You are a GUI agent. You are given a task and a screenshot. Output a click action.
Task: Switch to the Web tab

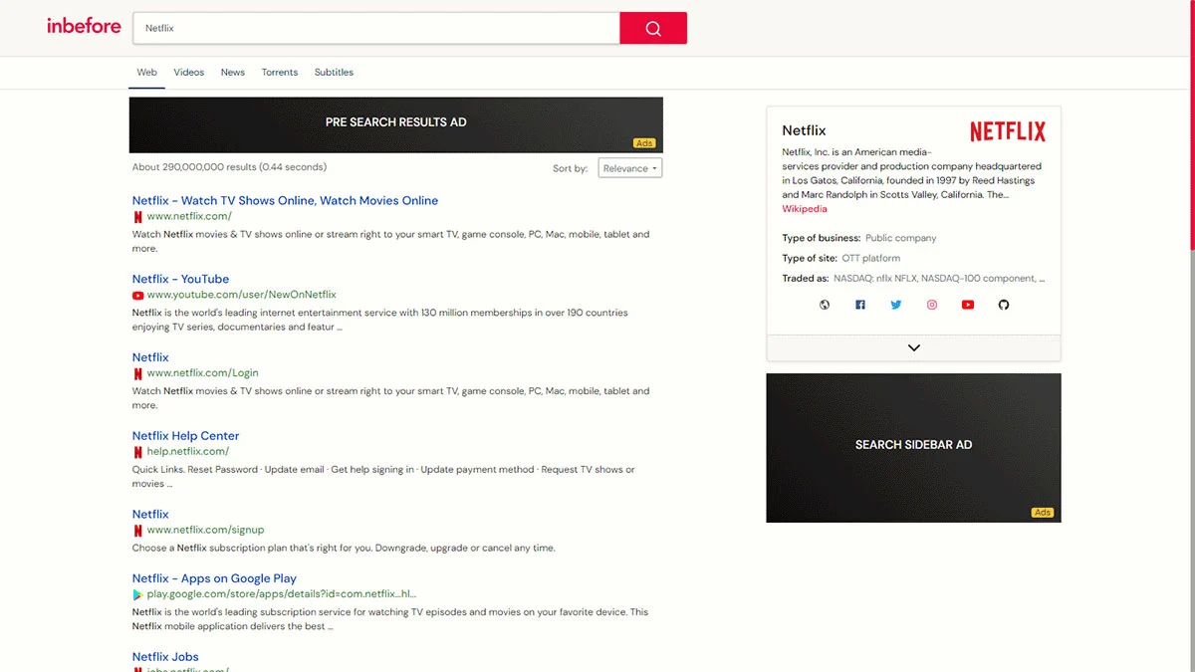(x=147, y=73)
